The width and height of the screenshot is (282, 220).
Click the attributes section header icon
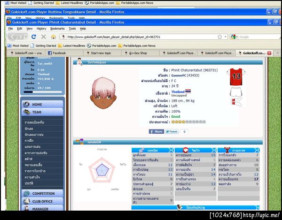(80, 141)
